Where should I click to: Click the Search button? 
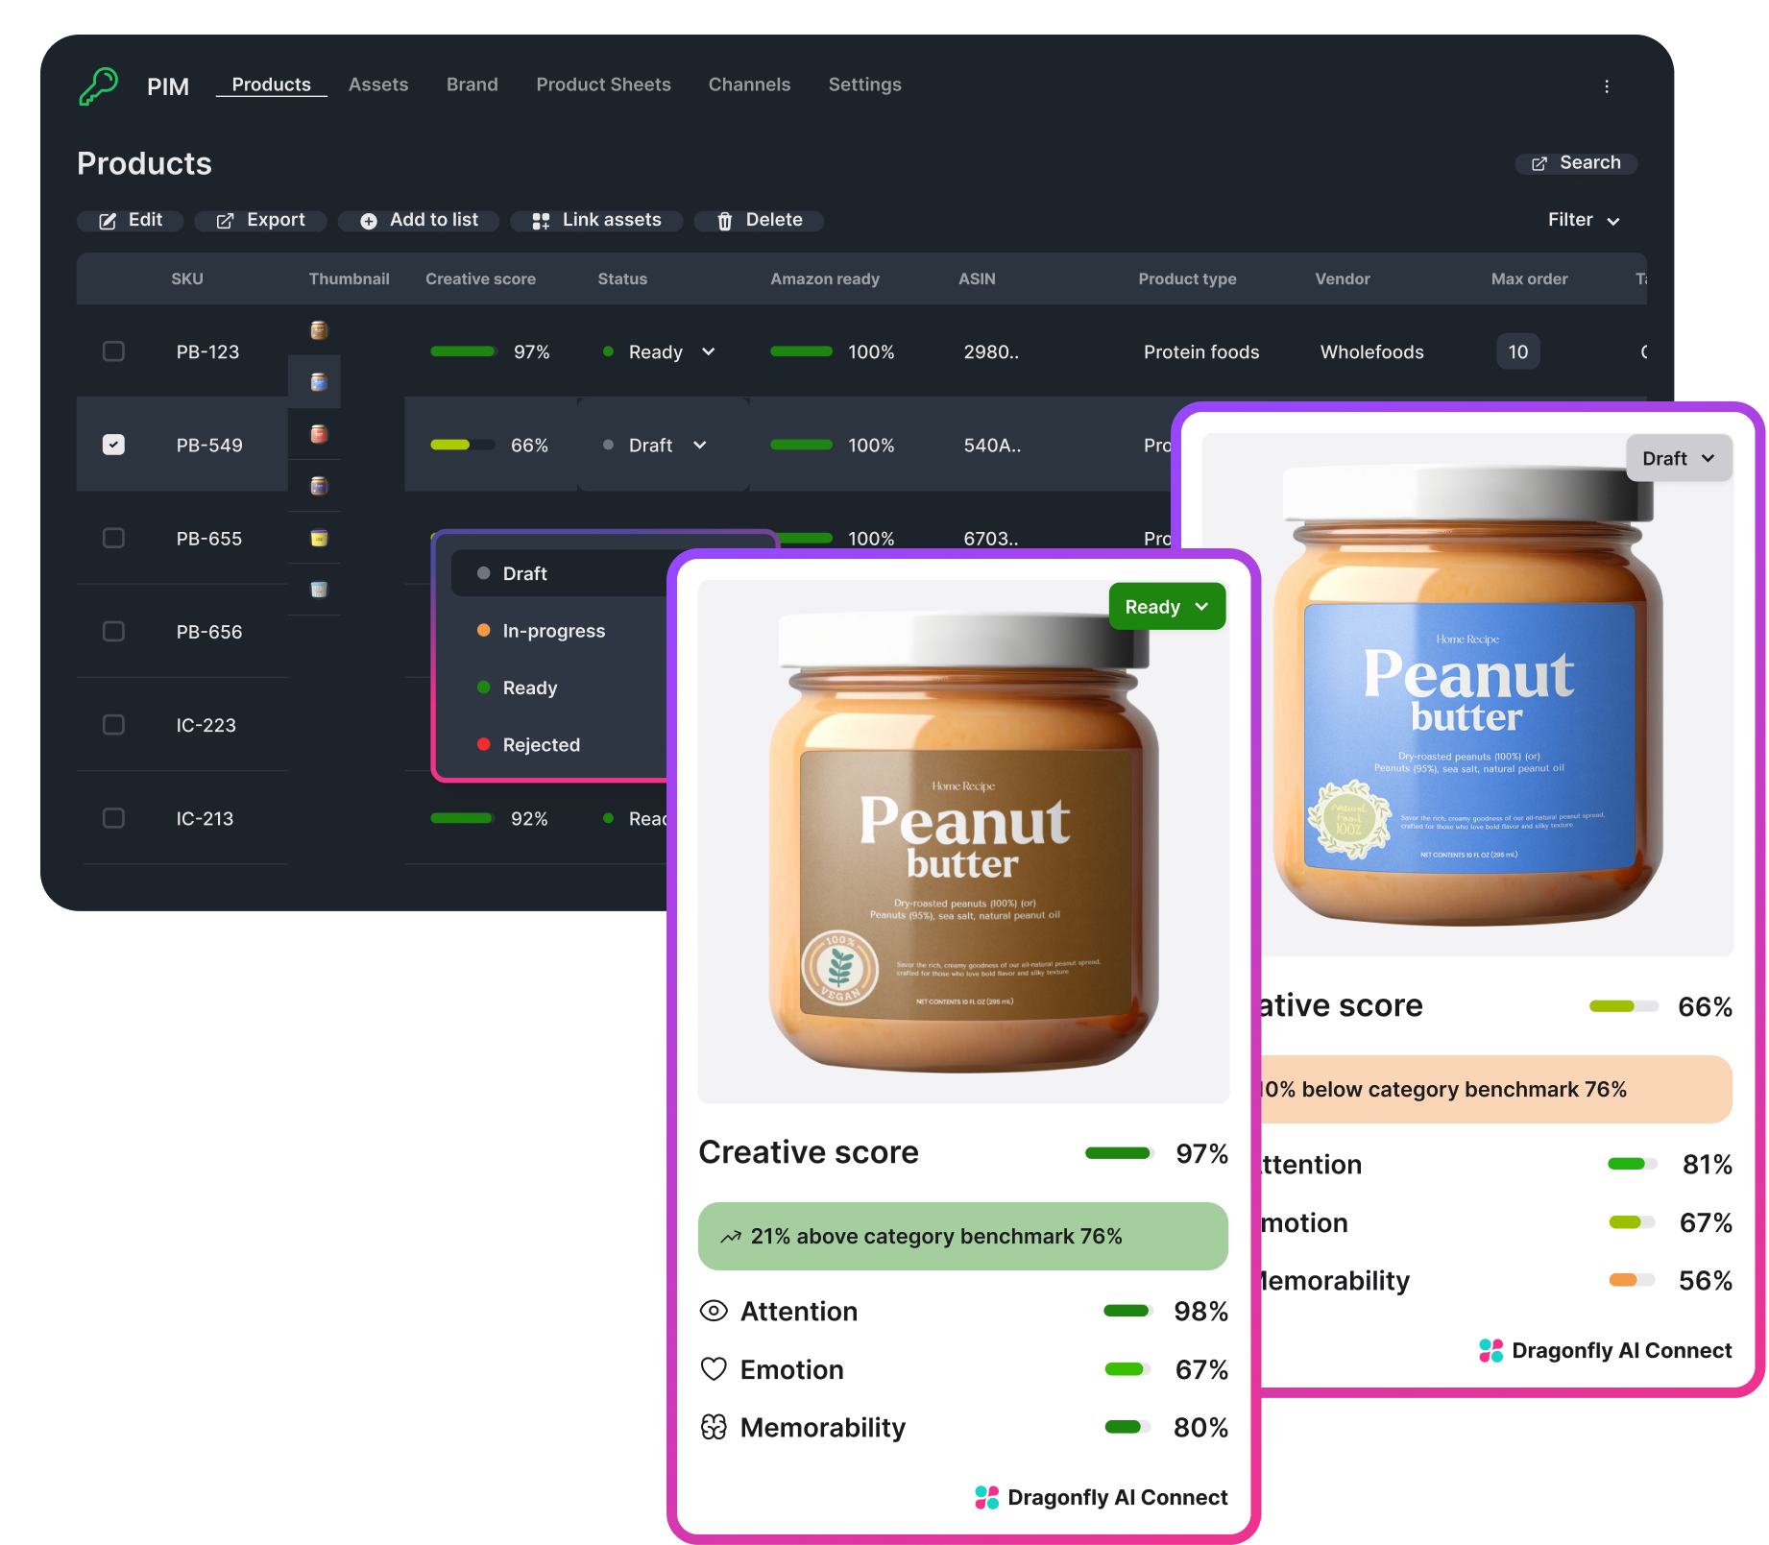point(1576,163)
